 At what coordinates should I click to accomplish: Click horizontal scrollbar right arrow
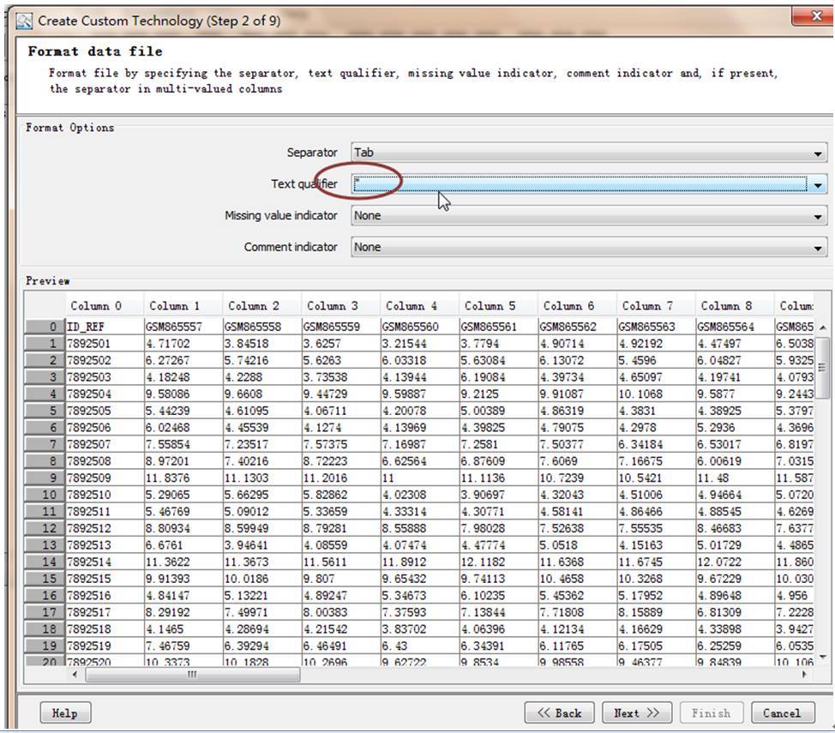pyautogui.click(x=804, y=675)
